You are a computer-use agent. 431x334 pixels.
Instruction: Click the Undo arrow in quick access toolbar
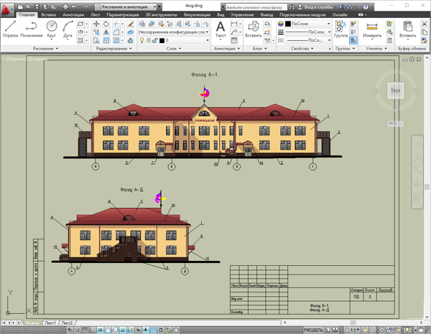pos(74,6)
